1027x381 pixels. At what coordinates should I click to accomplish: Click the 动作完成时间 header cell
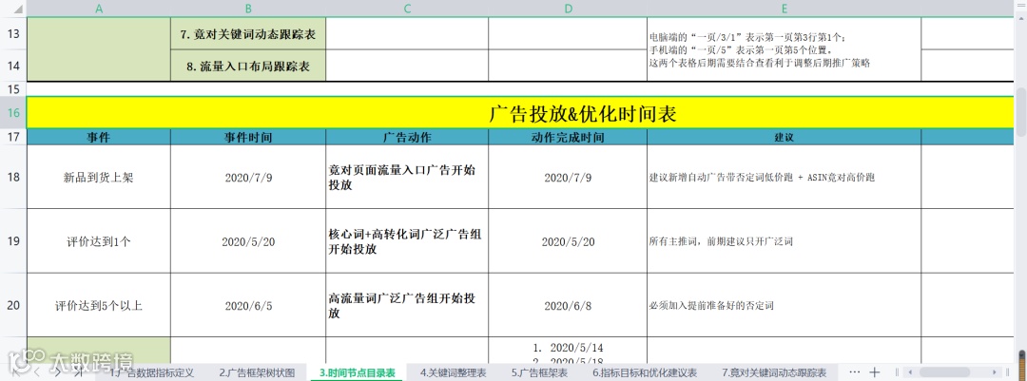pos(568,138)
